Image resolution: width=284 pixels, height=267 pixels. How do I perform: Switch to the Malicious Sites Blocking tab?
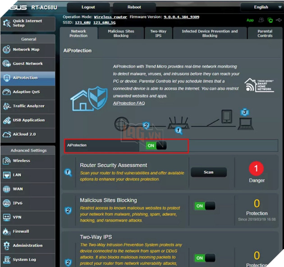[x=121, y=33]
